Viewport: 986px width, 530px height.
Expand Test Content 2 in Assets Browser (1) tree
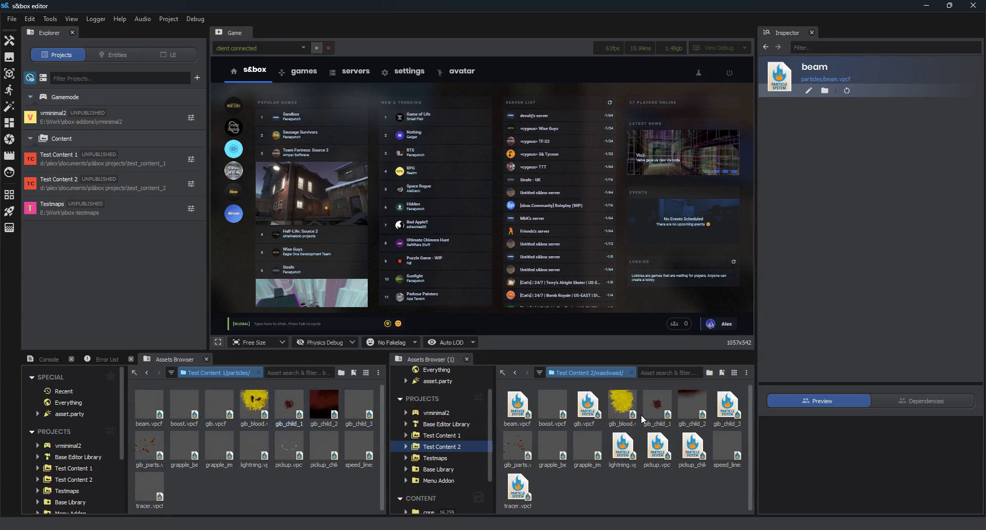(406, 447)
